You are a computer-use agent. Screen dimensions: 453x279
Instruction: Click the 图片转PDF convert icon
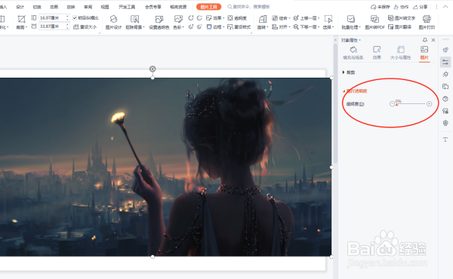pyautogui.click(x=374, y=19)
